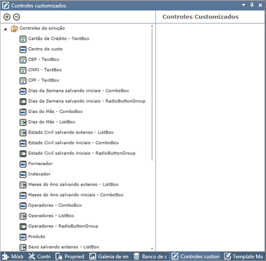Click the pin icon in panel header
This screenshot has height=261, width=266.
252,5
